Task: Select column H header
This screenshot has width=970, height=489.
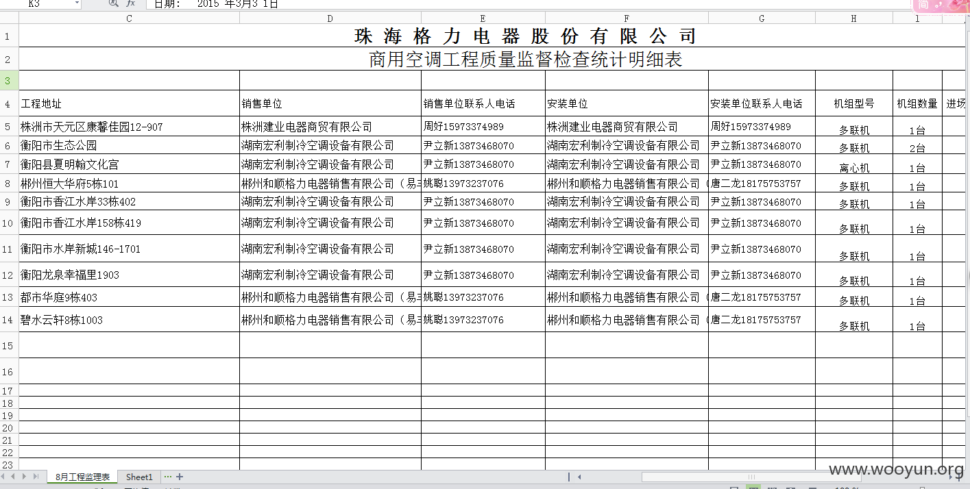Action: (854, 18)
